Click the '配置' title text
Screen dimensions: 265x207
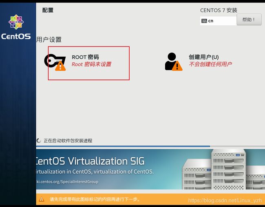point(48,10)
